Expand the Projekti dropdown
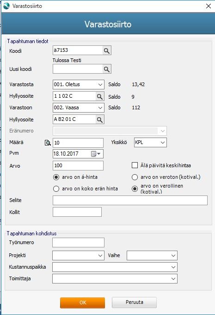This screenshot has width=215, height=315. click(100, 256)
